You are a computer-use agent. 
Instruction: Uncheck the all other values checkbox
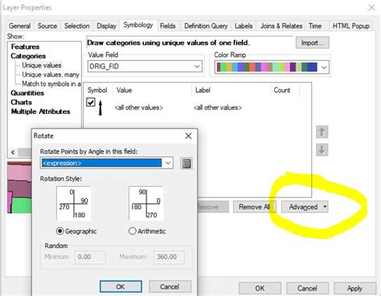click(91, 102)
